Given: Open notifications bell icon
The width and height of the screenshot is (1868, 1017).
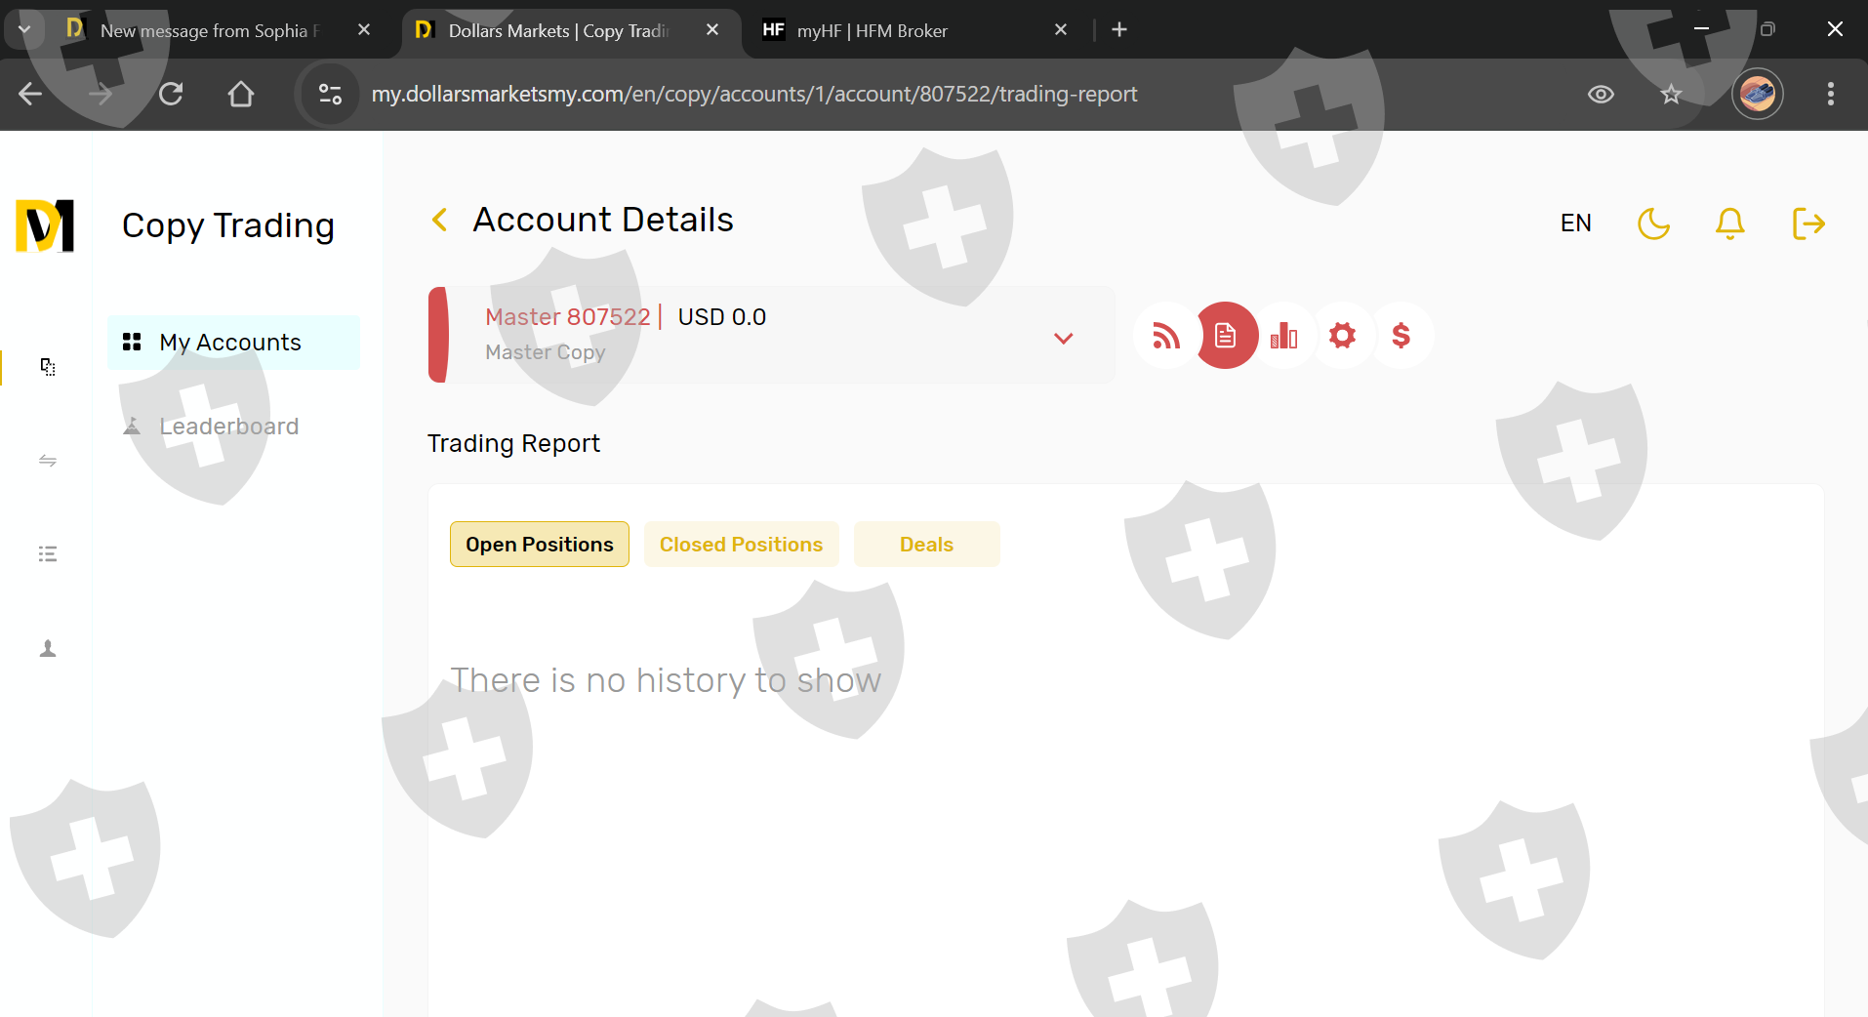Looking at the screenshot, I should tap(1729, 224).
